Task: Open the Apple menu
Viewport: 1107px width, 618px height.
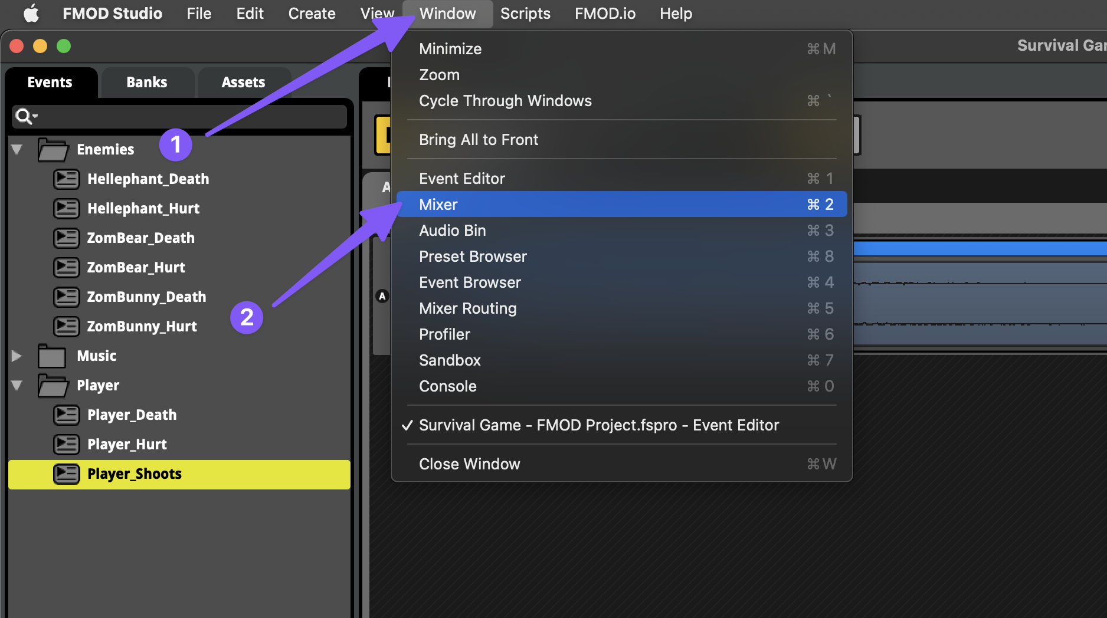Action: tap(31, 14)
